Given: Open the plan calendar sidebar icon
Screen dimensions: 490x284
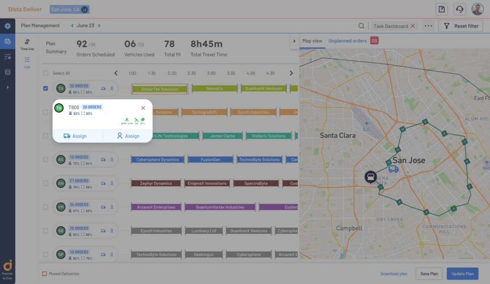Looking at the screenshot, I should (x=8, y=41).
